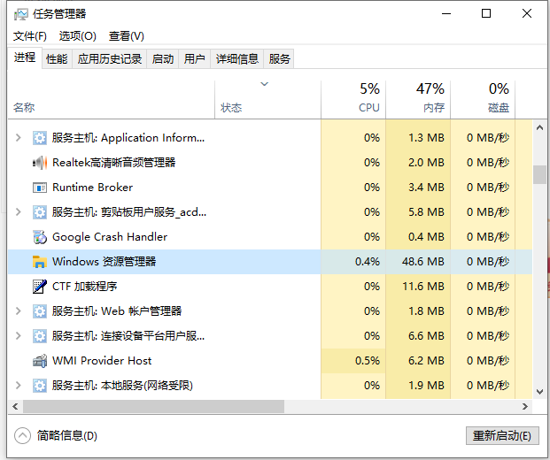
Task: Expand 服务主机: 剪贴板用户服务 row
Action: coord(19,212)
